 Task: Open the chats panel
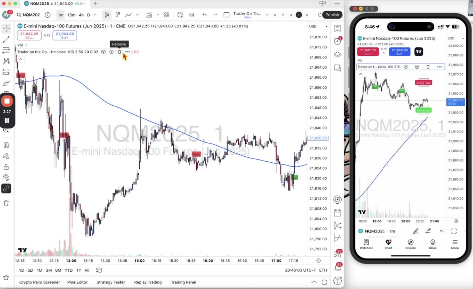(x=337, y=68)
